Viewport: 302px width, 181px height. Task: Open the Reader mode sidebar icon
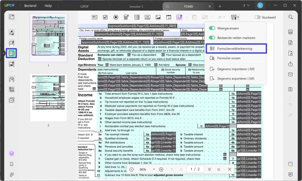(12, 17)
